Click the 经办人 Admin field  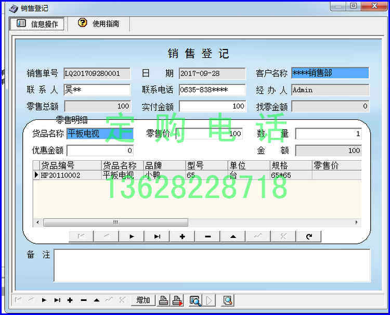point(330,90)
